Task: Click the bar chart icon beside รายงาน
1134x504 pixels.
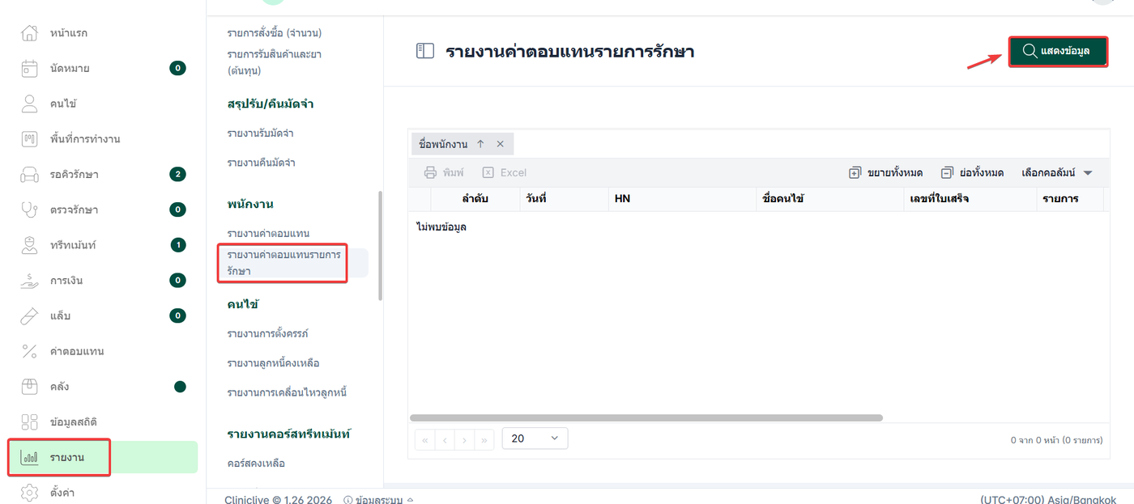Action: pyautogui.click(x=29, y=457)
